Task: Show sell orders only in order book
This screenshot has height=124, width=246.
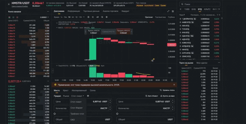Action: pos(17,17)
